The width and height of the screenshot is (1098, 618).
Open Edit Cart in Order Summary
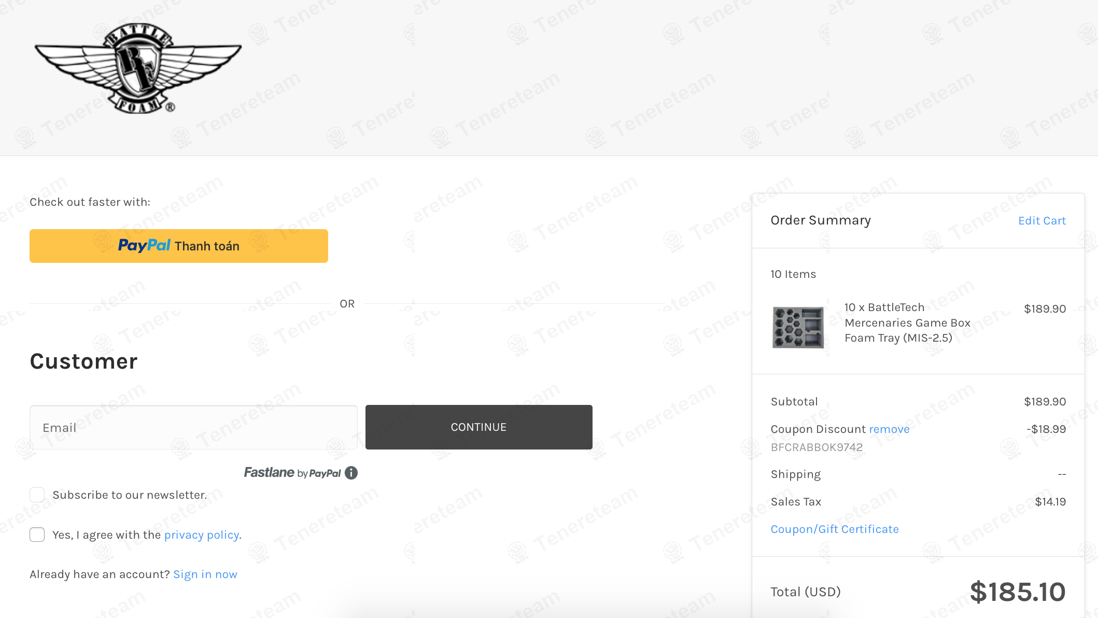click(x=1042, y=221)
